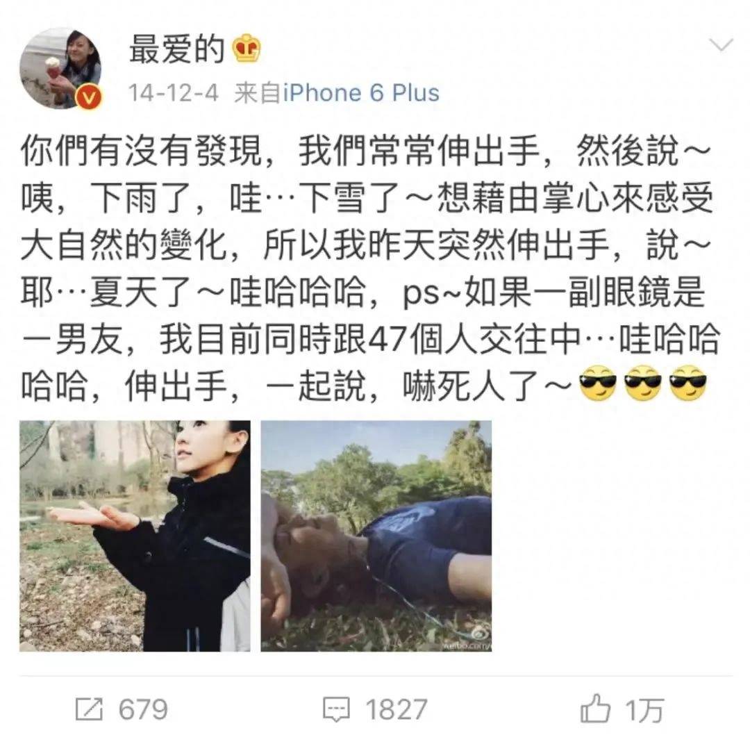Image resolution: width=750 pixels, height=735 pixels.
Task: Tap the comment count 1827
Action: click(x=396, y=709)
